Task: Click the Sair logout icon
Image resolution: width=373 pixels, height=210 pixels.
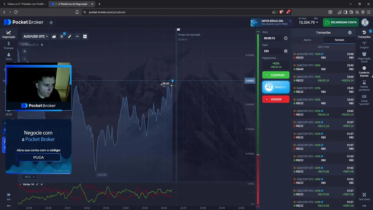Action: tap(9, 197)
